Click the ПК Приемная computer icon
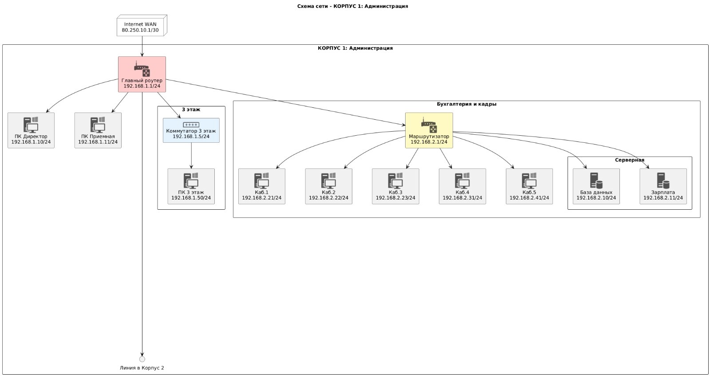This screenshot has height=376, width=710. click(98, 125)
